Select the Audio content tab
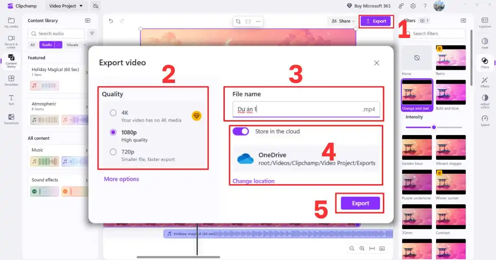The image size is (496, 260). click(47, 45)
